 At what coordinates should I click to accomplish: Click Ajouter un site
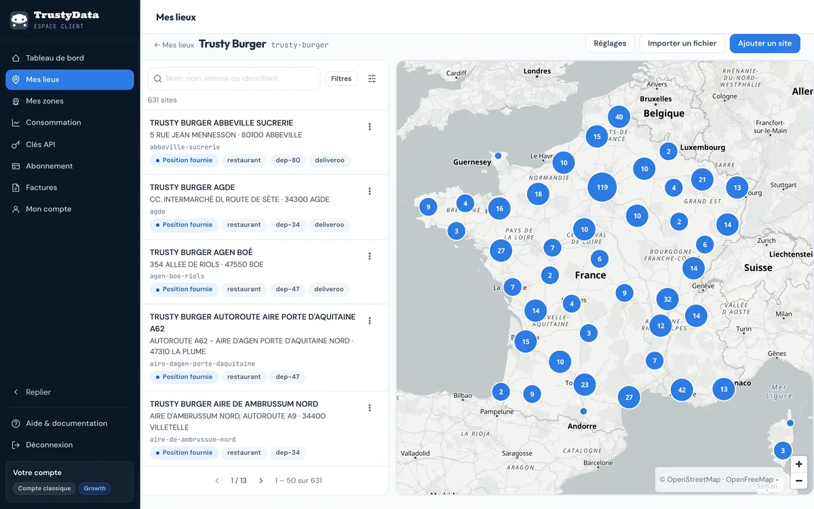click(x=764, y=43)
